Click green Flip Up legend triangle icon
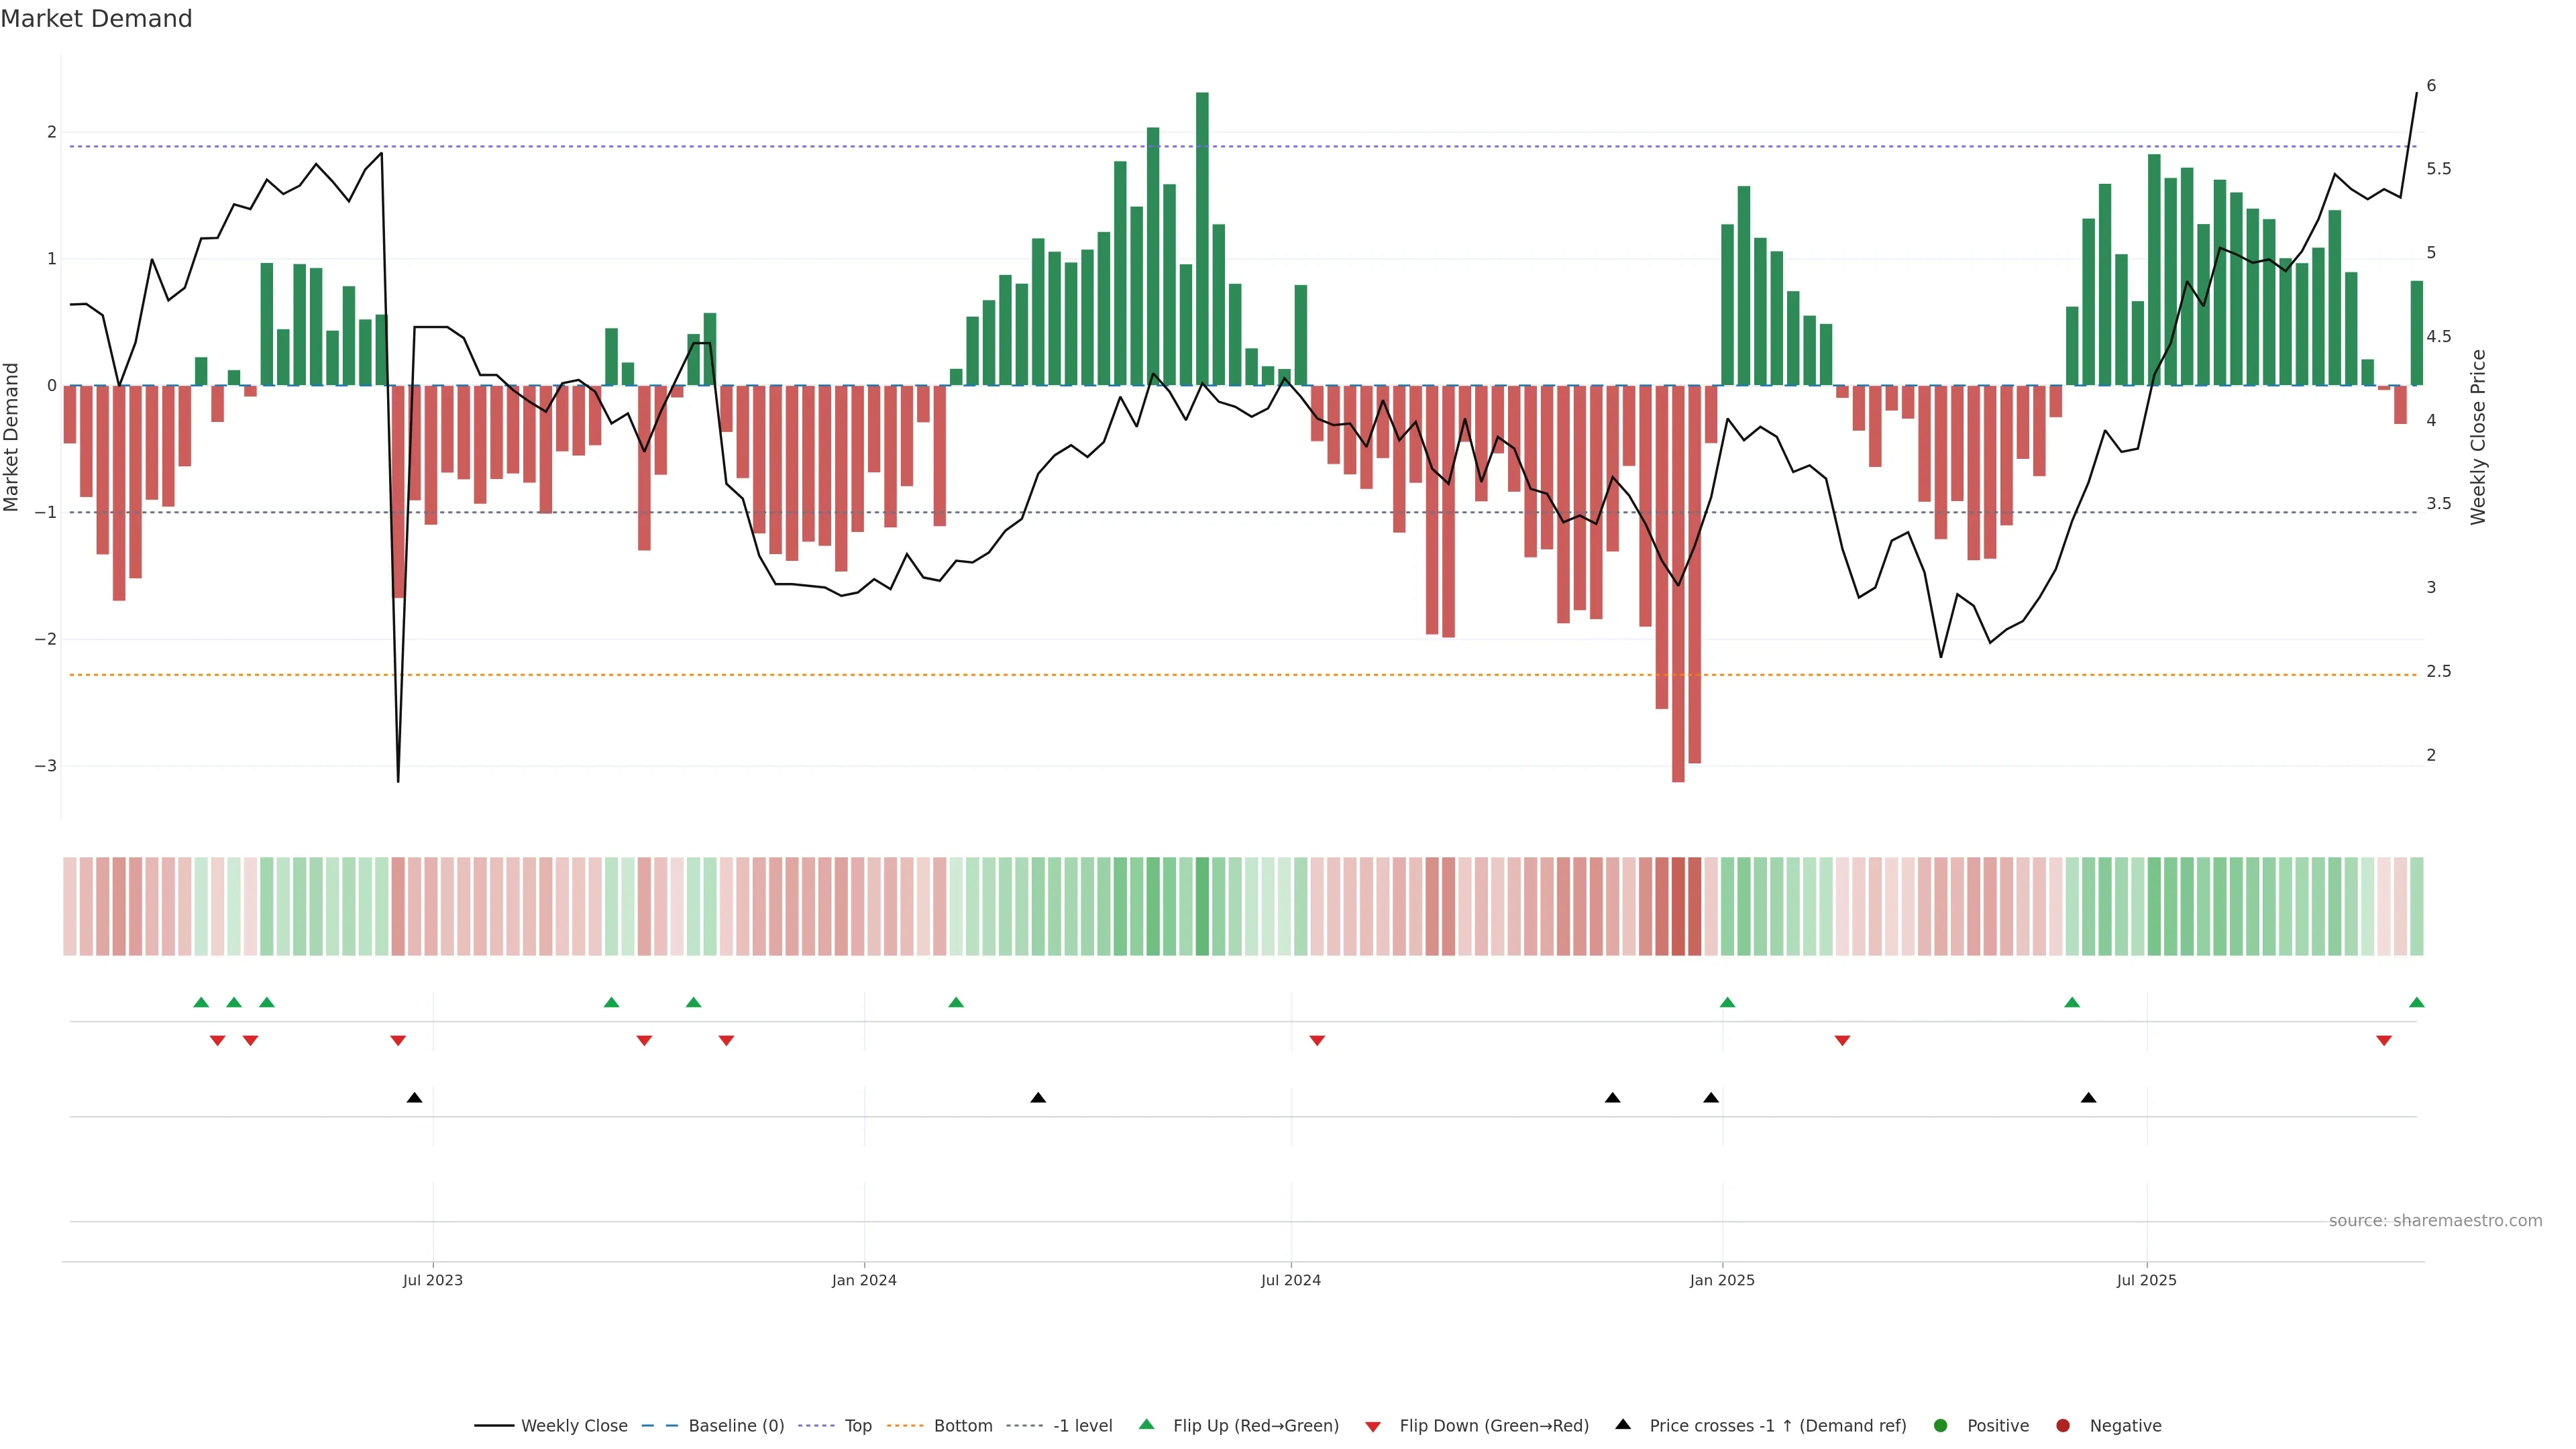This screenshot has width=2576, height=1449. [1147, 1425]
